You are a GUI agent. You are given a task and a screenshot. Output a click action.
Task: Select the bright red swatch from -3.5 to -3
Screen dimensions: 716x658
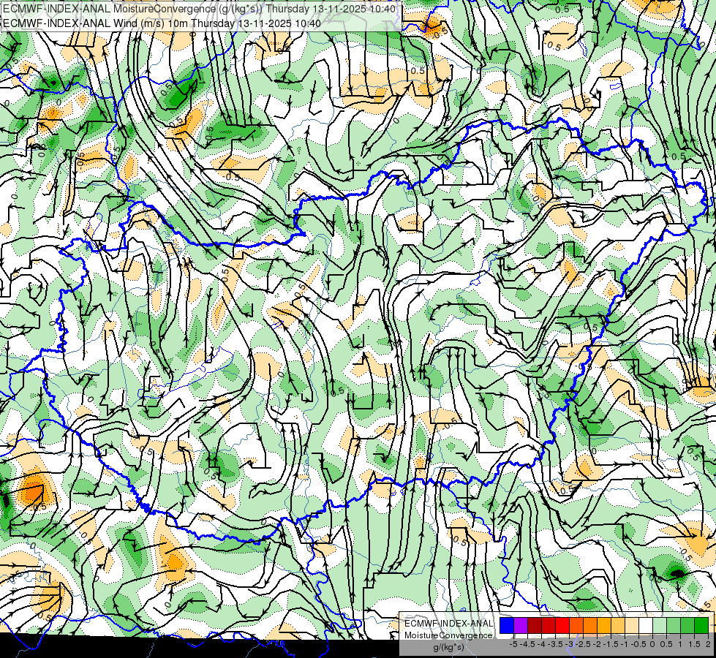pyautogui.click(x=562, y=626)
